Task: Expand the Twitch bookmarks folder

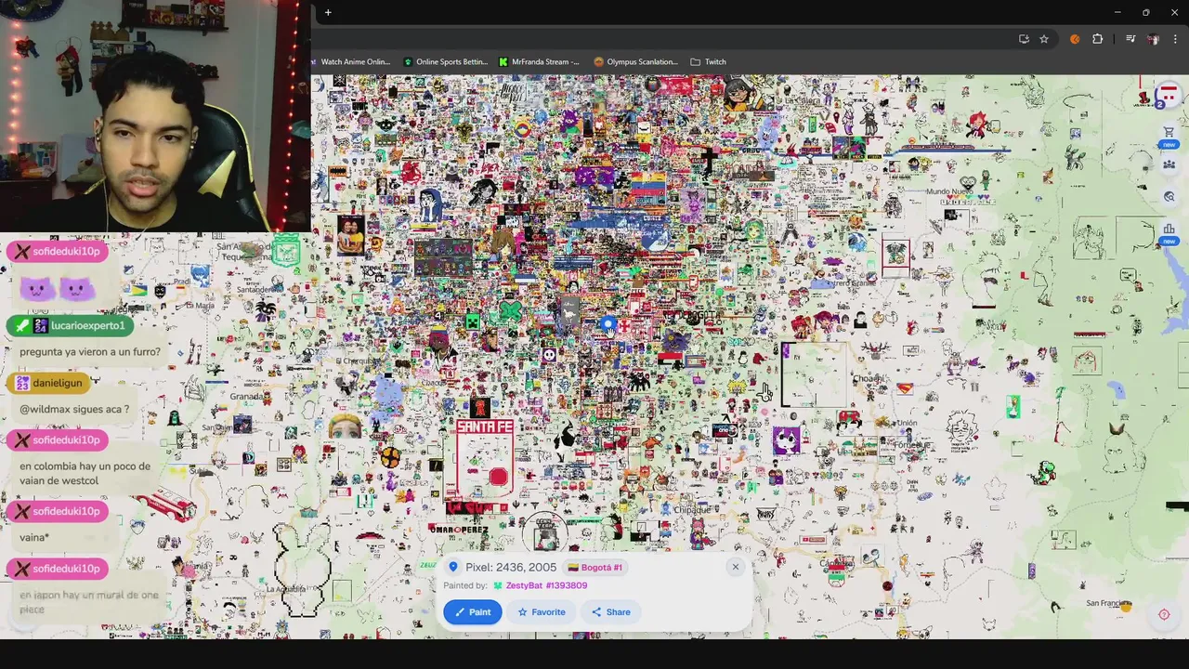Action: click(709, 62)
